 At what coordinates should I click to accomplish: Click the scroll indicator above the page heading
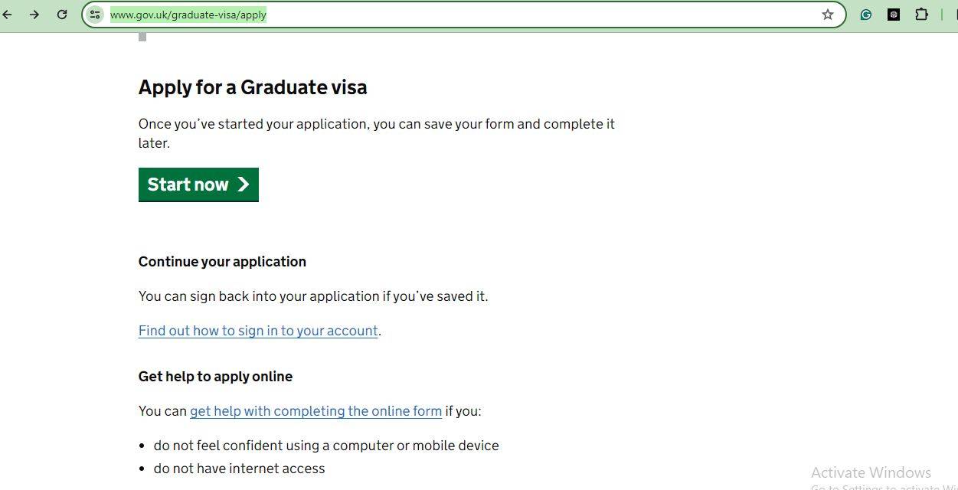pyautogui.click(x=142, y=36)
